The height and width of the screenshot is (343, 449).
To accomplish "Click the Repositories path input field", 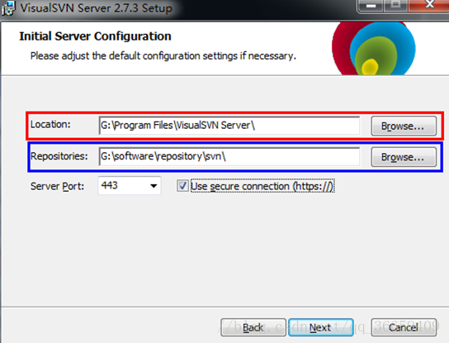I will coord(229,156).
